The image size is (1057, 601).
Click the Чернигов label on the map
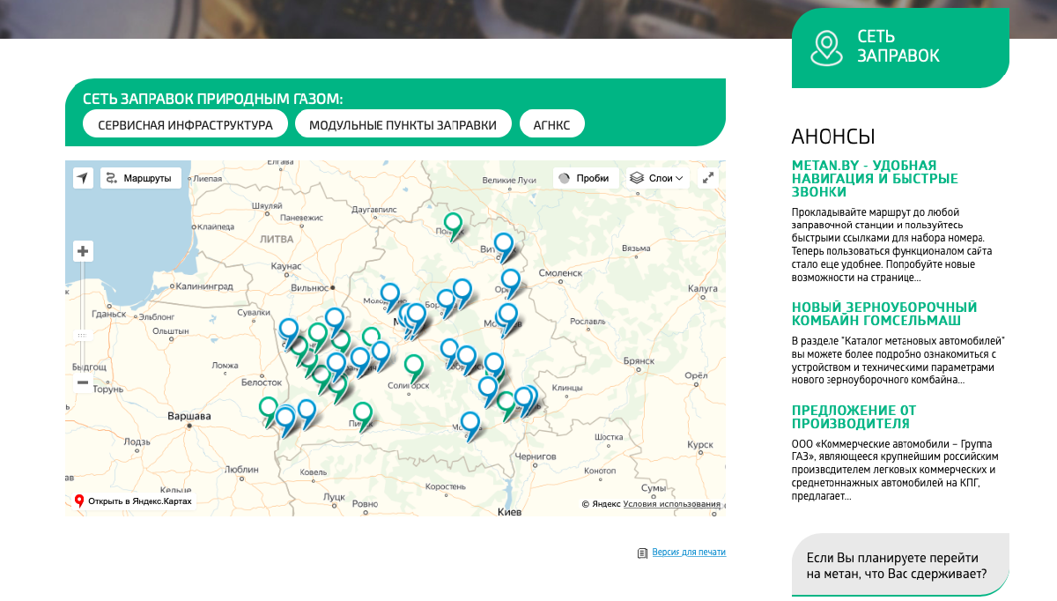(x=536, y=456)
